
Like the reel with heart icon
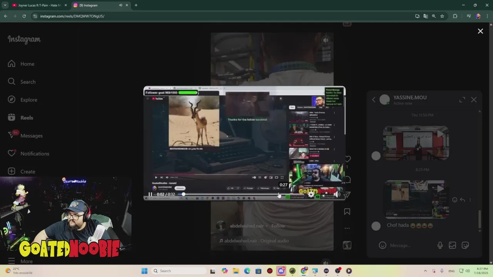coord(347,159)
